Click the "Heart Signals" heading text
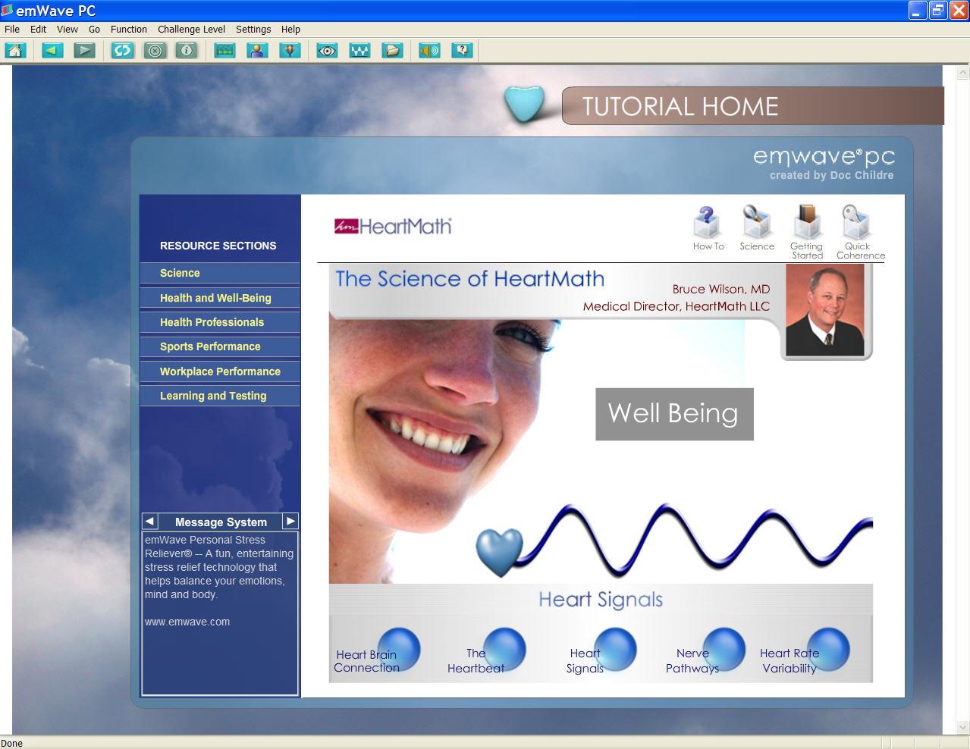Viewport: 970px width, 749px height. pyautogui.click(x=601, y=600)
